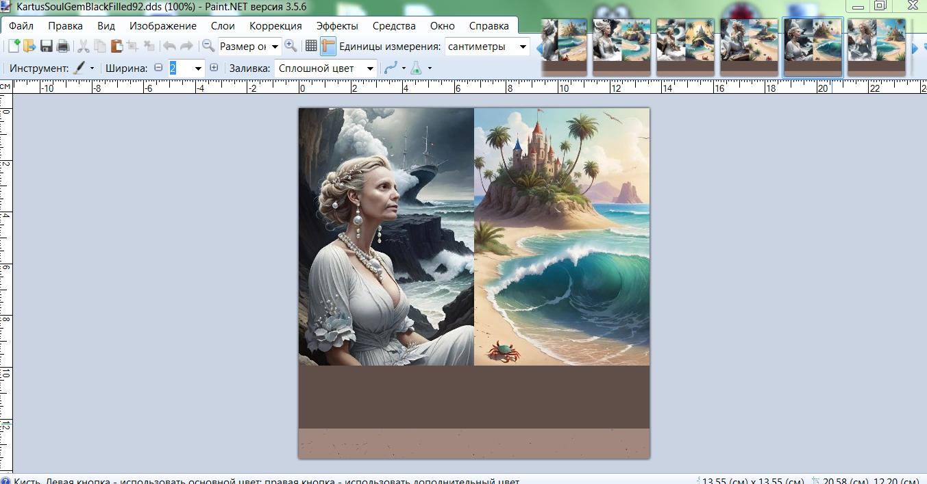Open the Слои menu
Image resolution: width=927 pixels, height=484 pixels.
[223, 26]
